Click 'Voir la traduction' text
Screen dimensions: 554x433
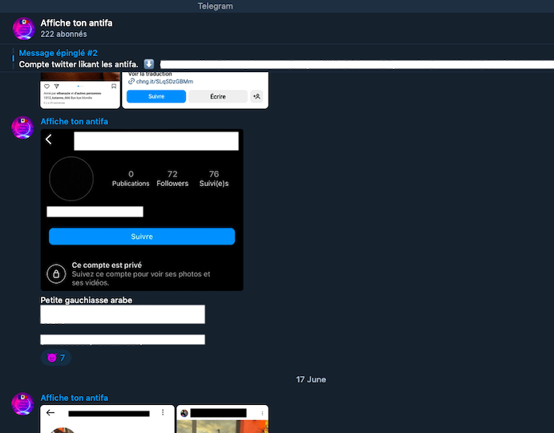(150, 75)
